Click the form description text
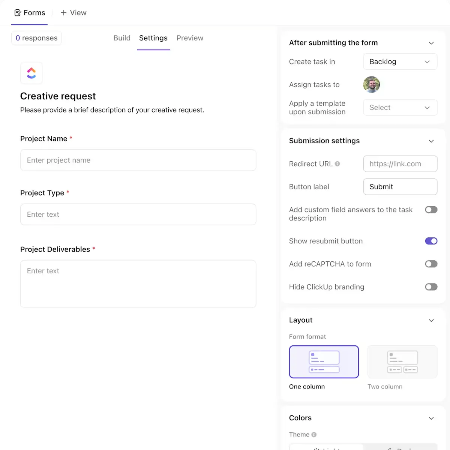Viewport: 450px width, 450px height. tap(112, 110)
